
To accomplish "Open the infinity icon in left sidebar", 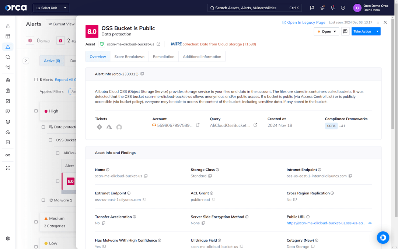I will coord(8,155).
